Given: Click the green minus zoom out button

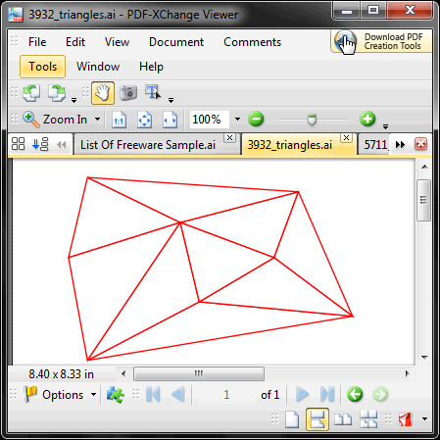Looking at the screenshot, I should tap(256, 119).
